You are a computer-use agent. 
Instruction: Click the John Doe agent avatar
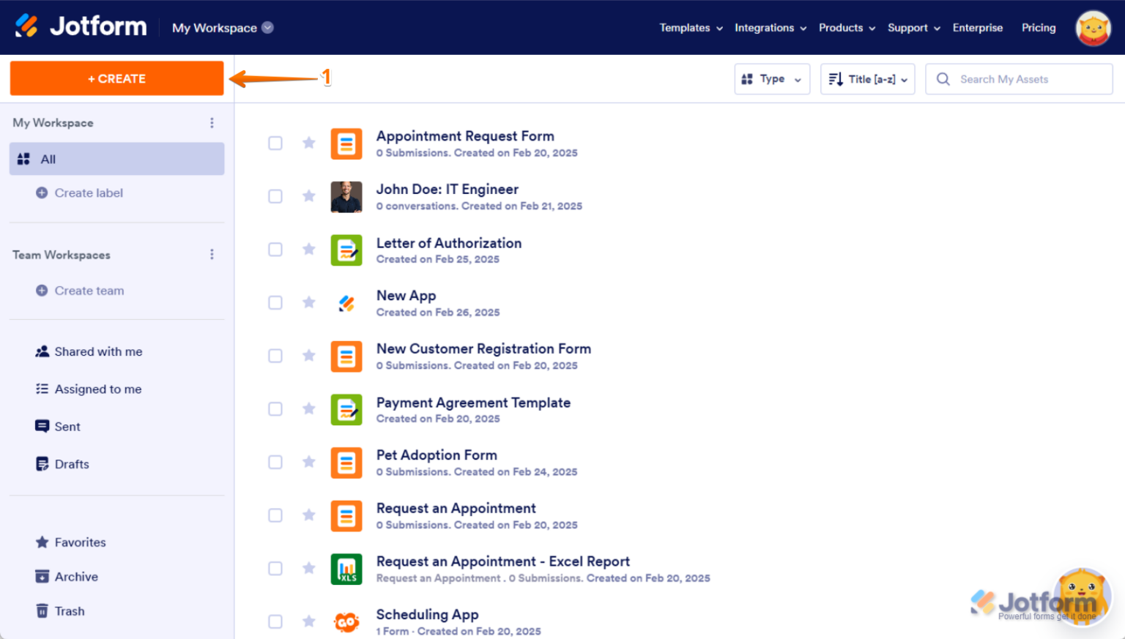point(346,197)
